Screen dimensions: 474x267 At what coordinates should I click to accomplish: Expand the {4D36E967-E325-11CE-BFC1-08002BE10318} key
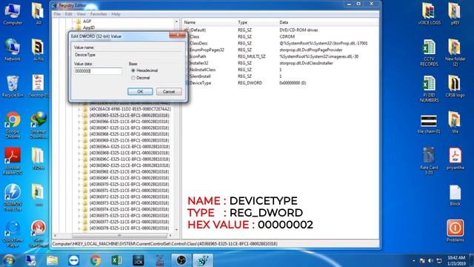pyautogui.click(x=79, y=128)
